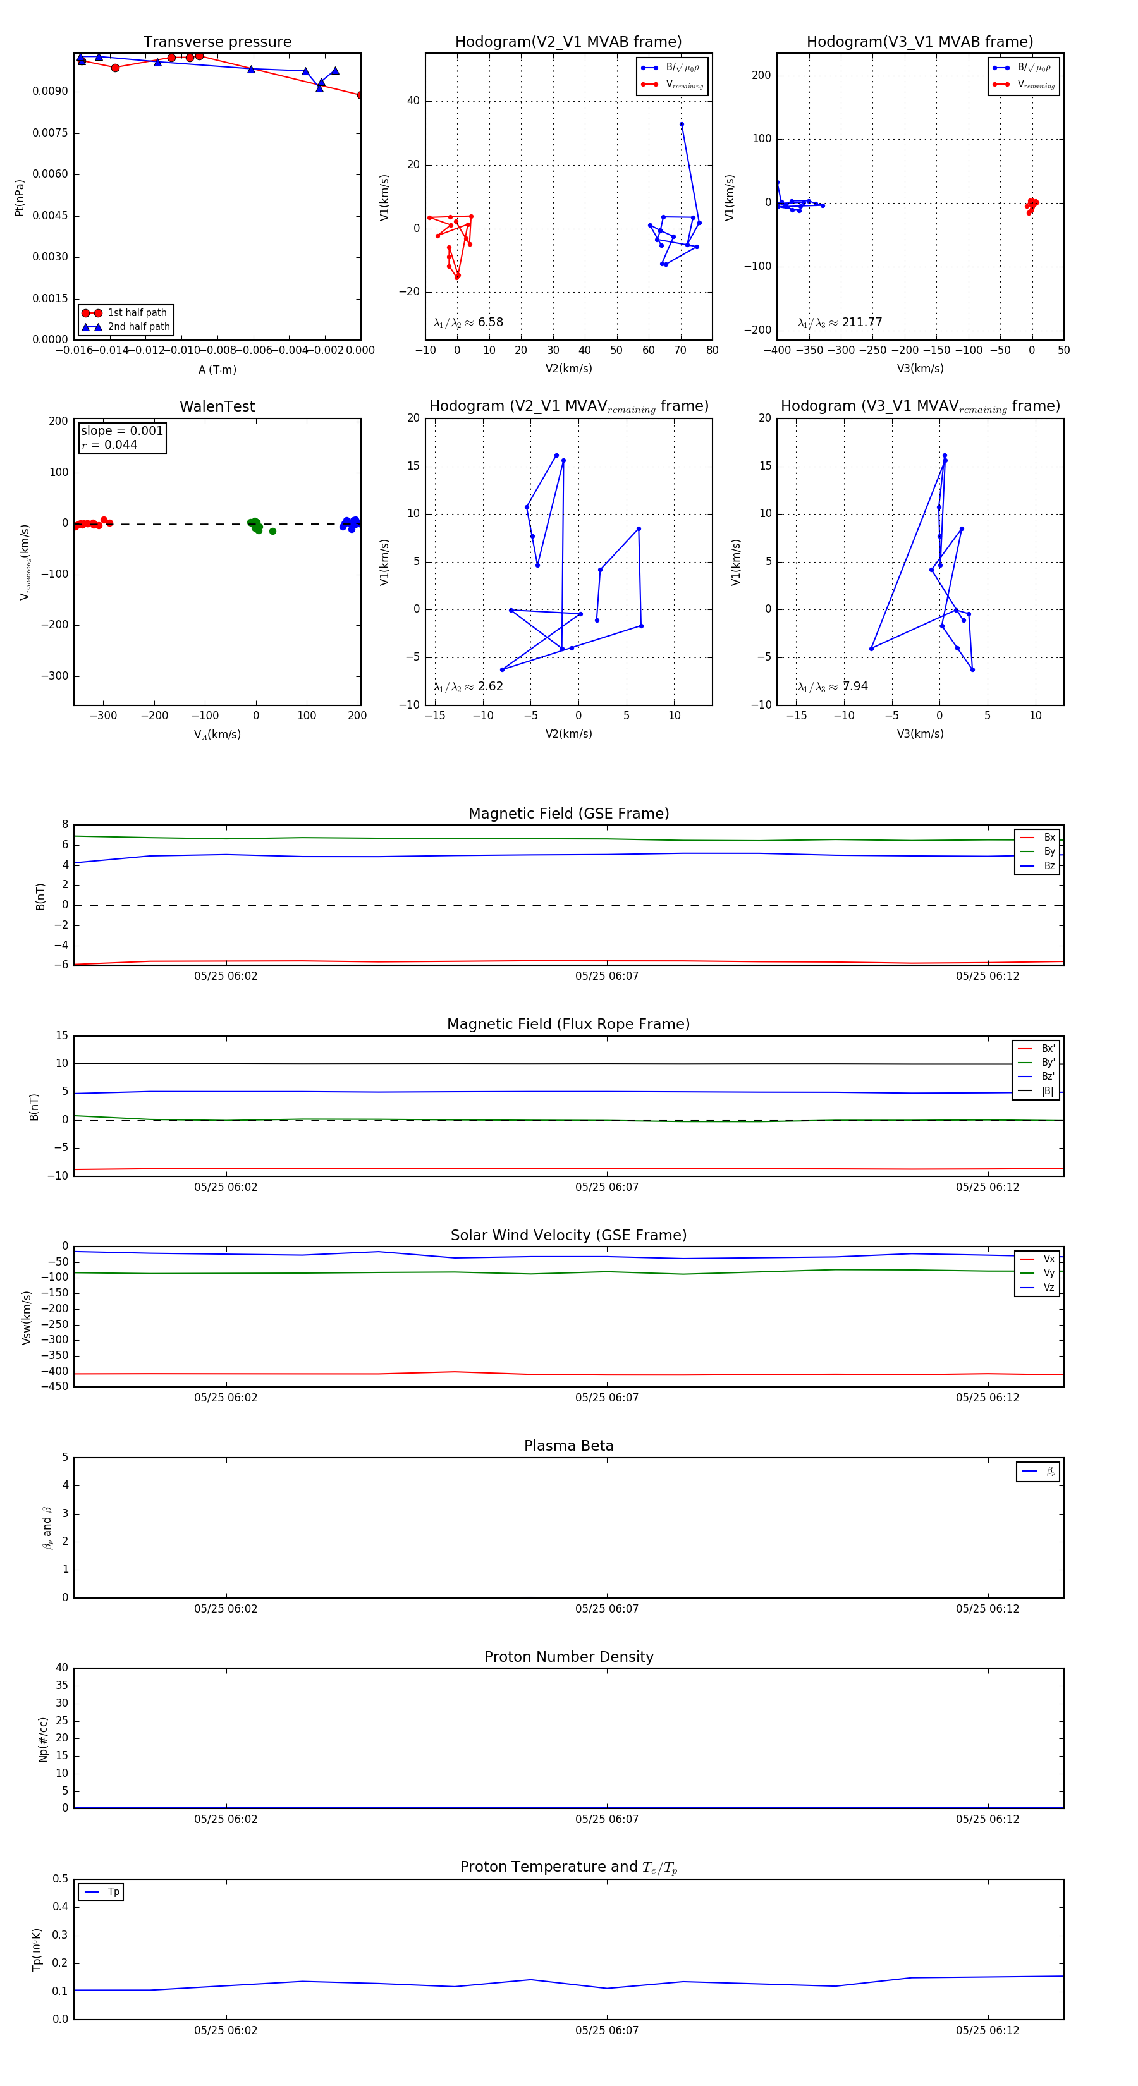
Task: Click the 'Plasma Beta' panel title
Action: (568, 1446)
